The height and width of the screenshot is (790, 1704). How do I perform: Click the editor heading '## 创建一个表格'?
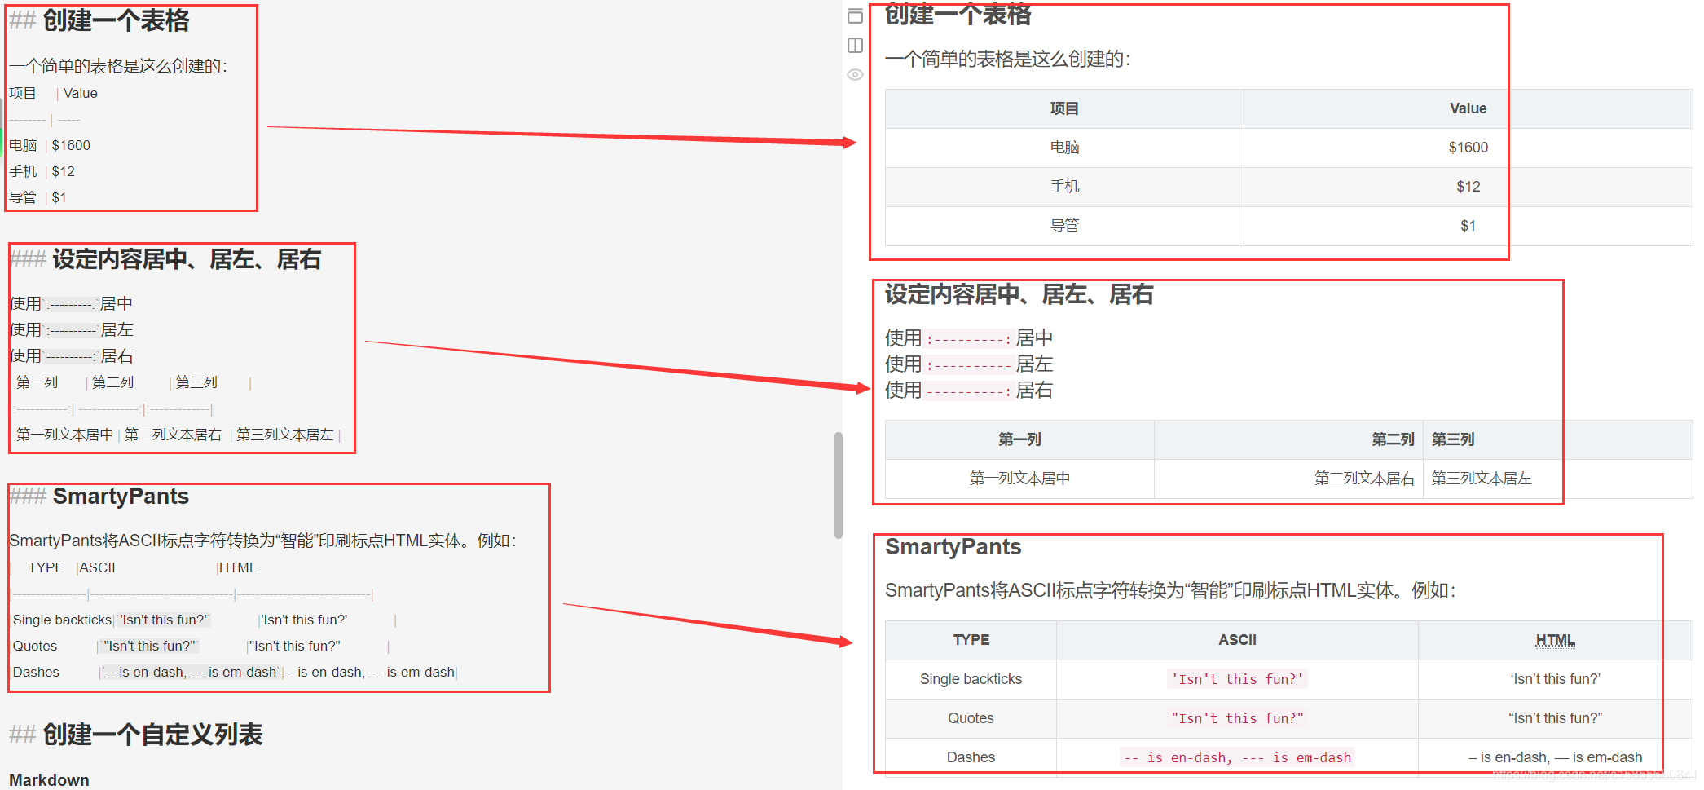pos(99,20)
